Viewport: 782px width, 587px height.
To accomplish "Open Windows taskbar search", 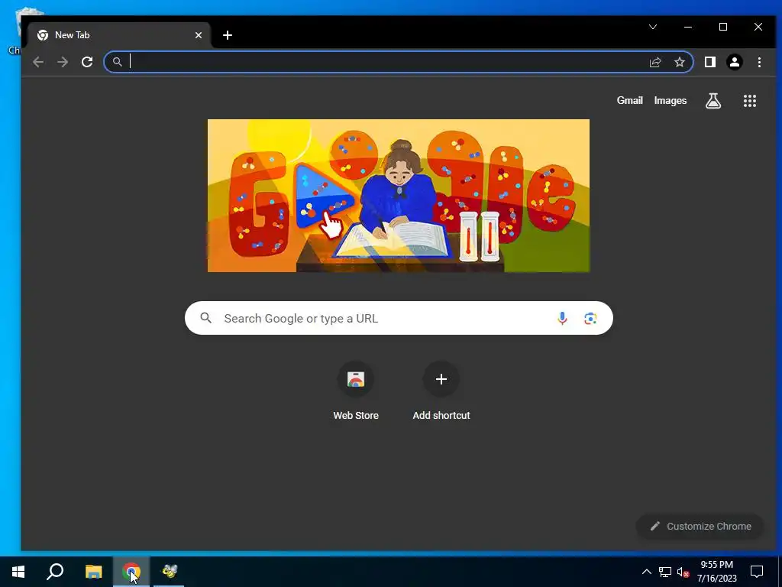I will [x=55, y=572].
